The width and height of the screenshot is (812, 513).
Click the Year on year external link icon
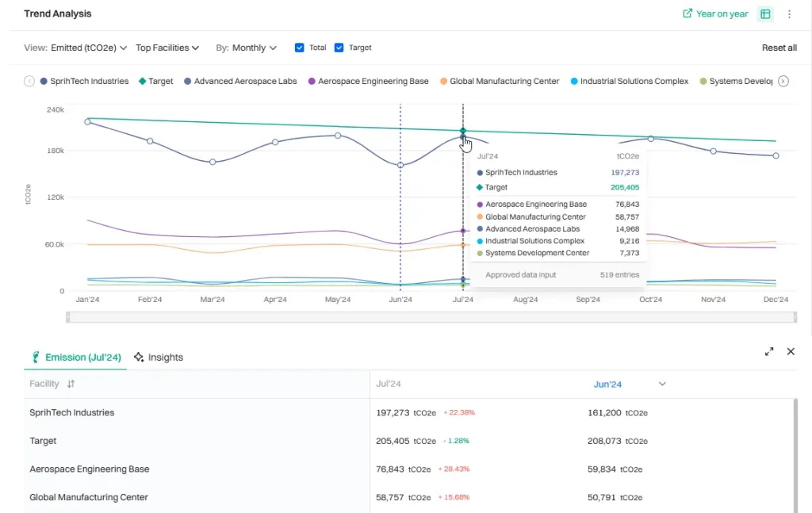(688, 14)
